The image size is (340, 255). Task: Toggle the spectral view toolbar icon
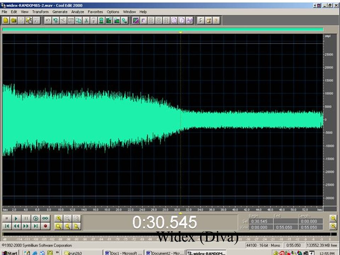pyautogui.click(x=136, y=21)
